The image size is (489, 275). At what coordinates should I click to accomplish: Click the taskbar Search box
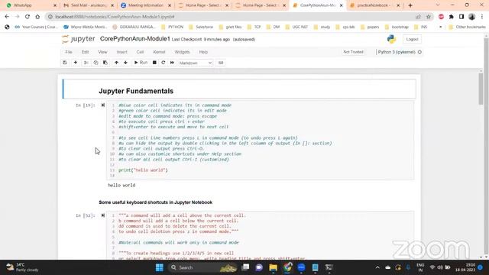tap(203, 267)
